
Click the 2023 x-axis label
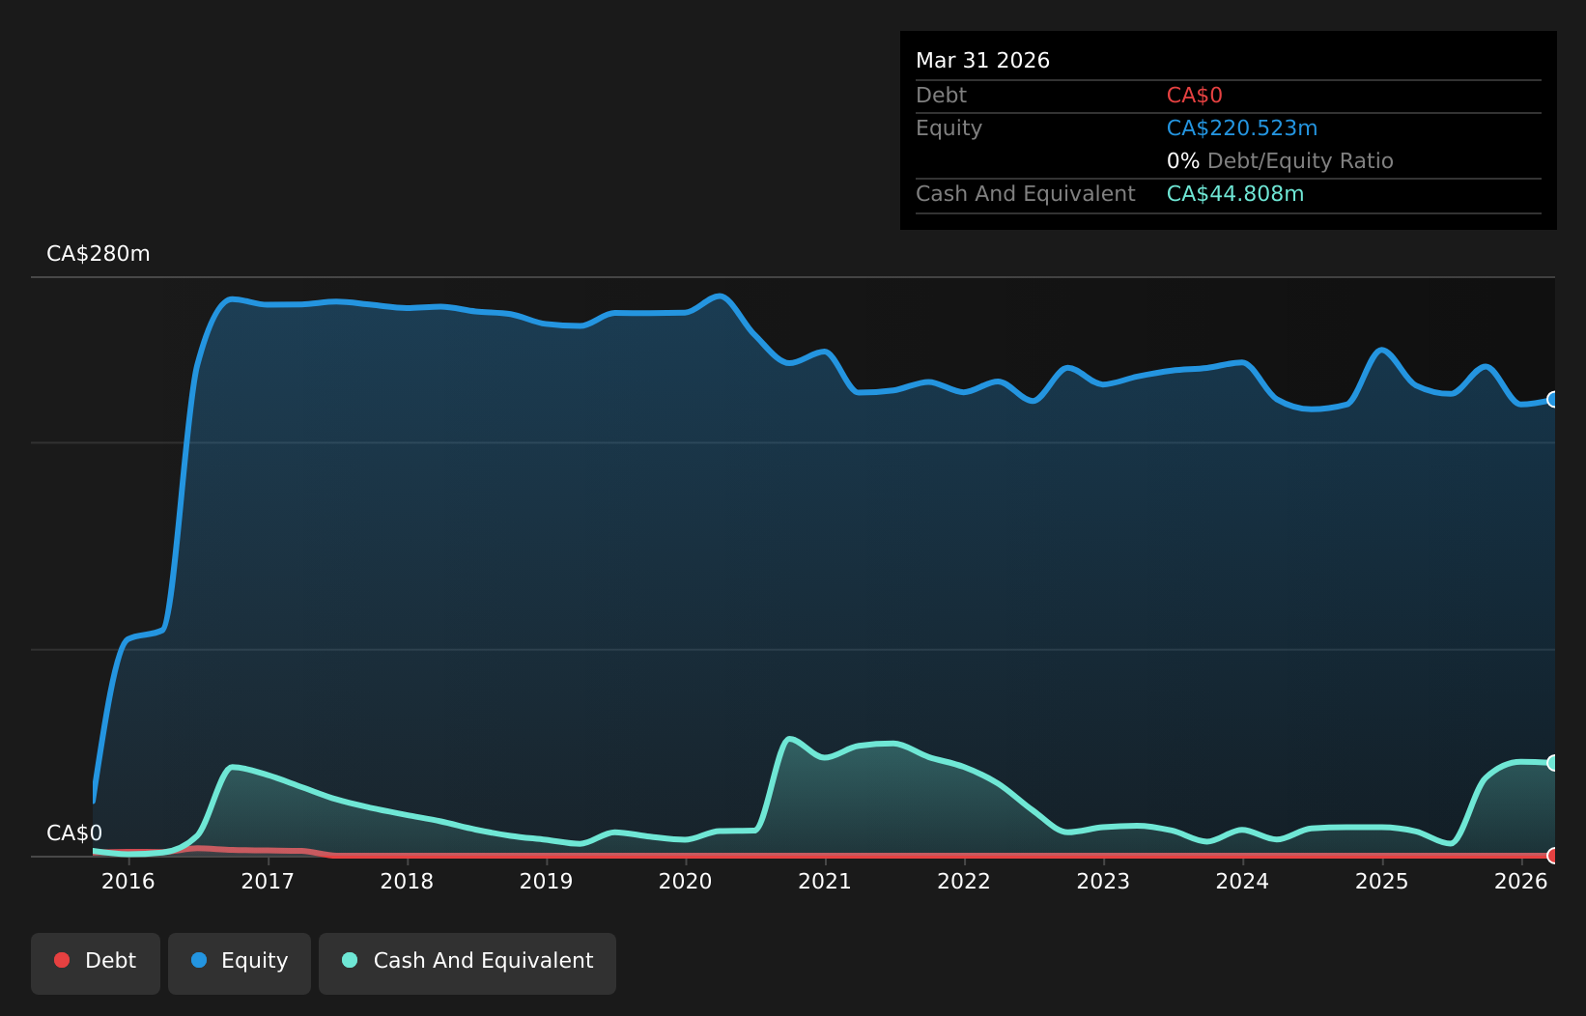1103,881
